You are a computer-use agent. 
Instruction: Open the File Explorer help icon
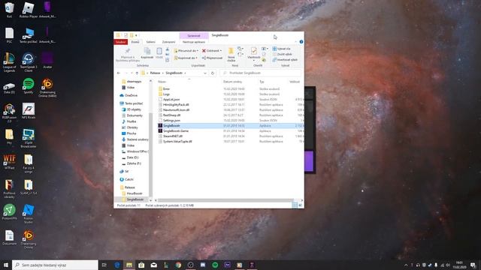click(301, 42)
